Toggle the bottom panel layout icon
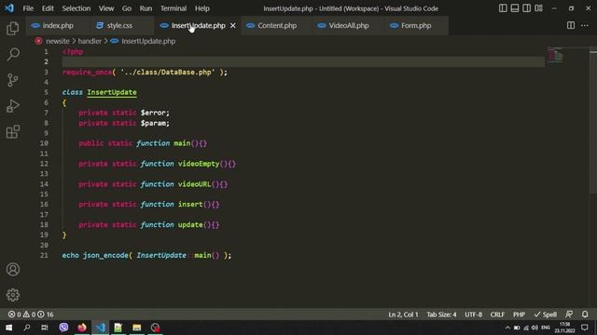This screenshot has width=597, height=335. [514, 8]
